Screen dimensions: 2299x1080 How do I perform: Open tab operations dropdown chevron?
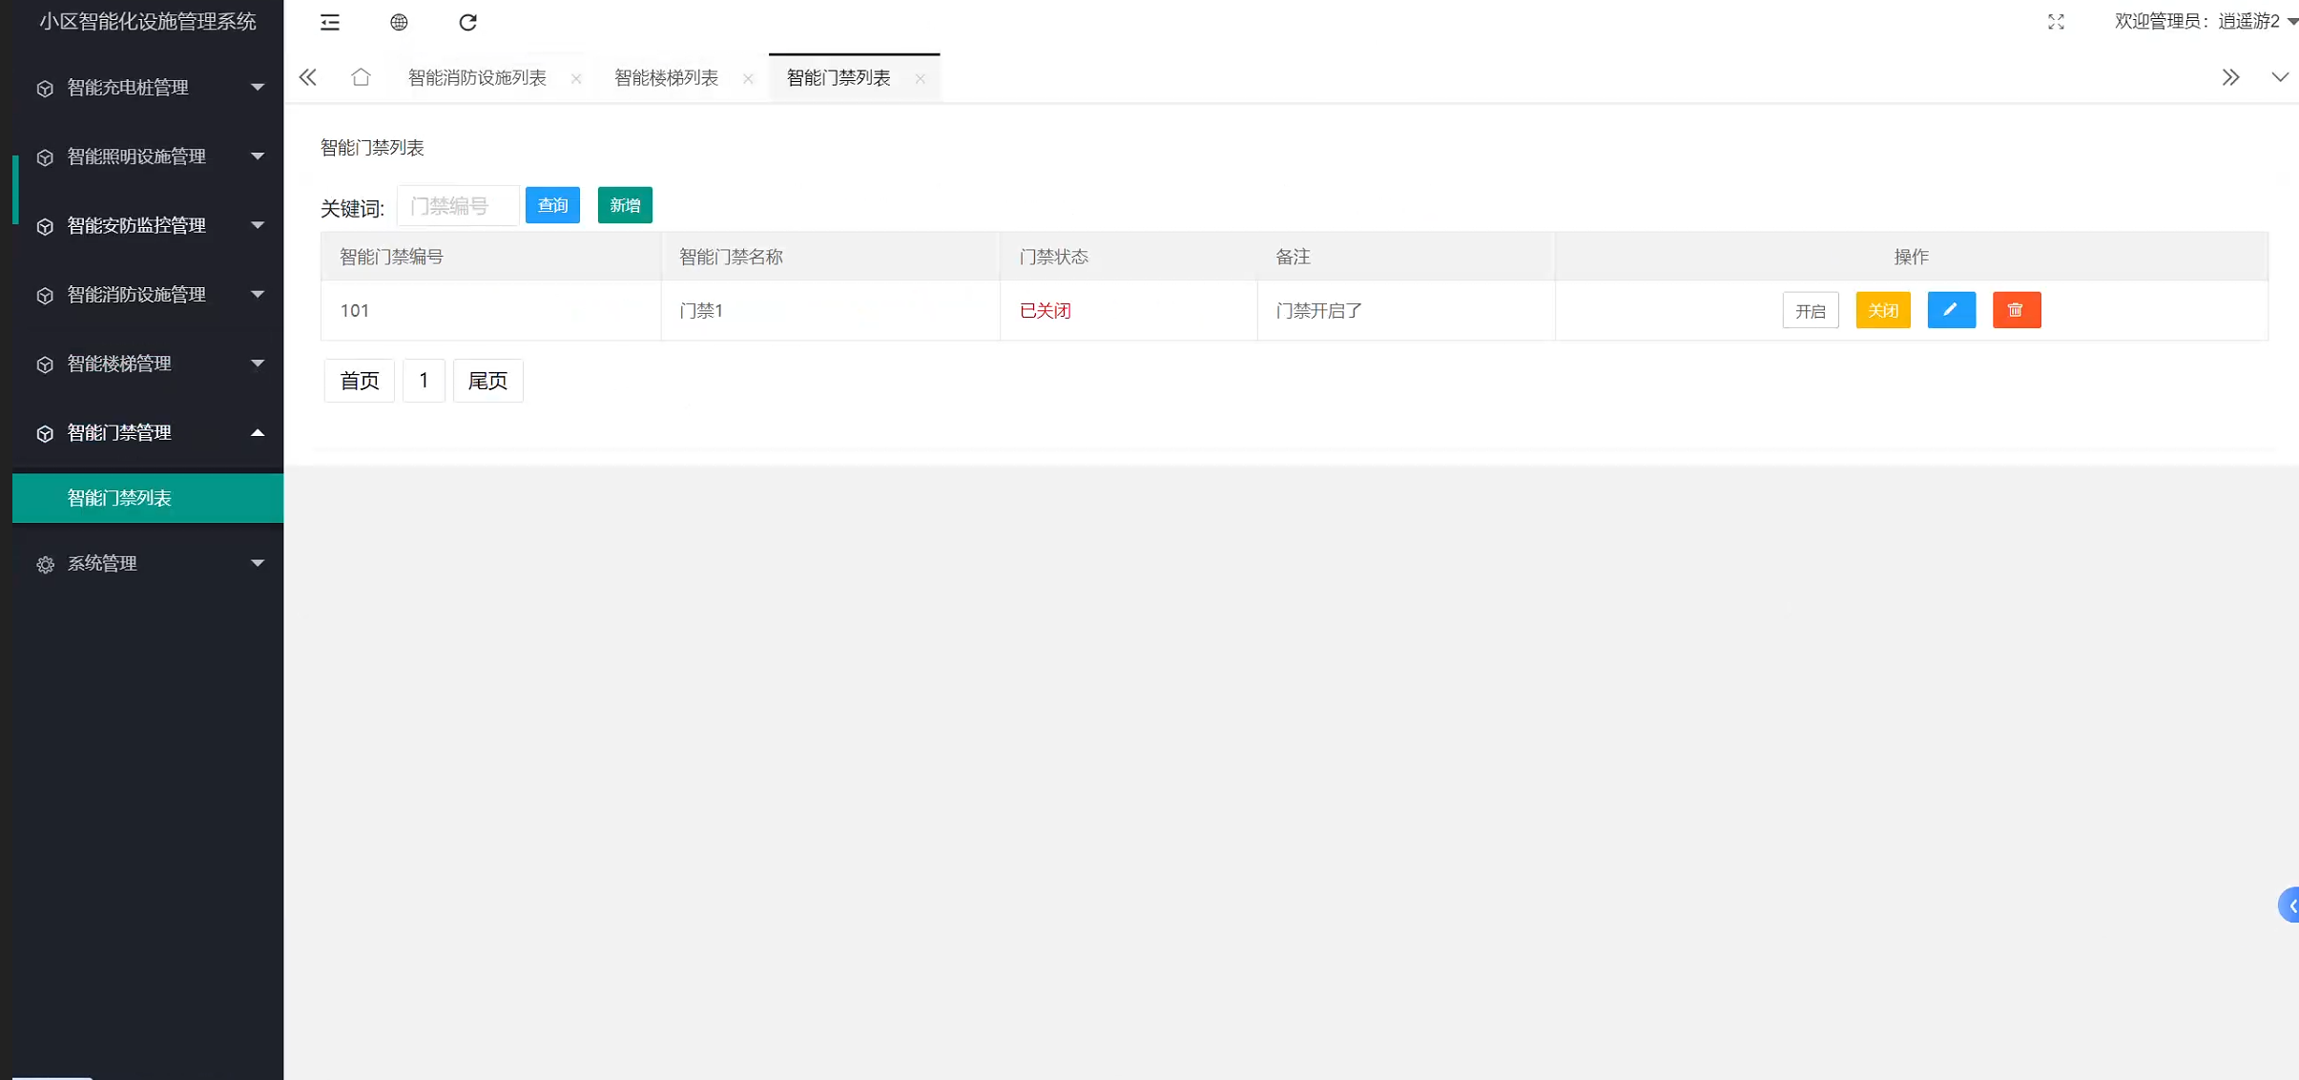[2279, 77]
